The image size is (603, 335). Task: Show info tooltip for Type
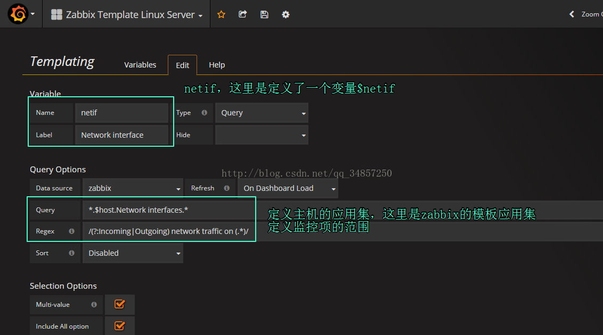tap(204, 112)
